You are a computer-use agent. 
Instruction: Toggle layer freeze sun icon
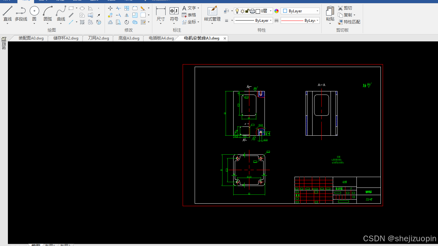click(242, 11)
